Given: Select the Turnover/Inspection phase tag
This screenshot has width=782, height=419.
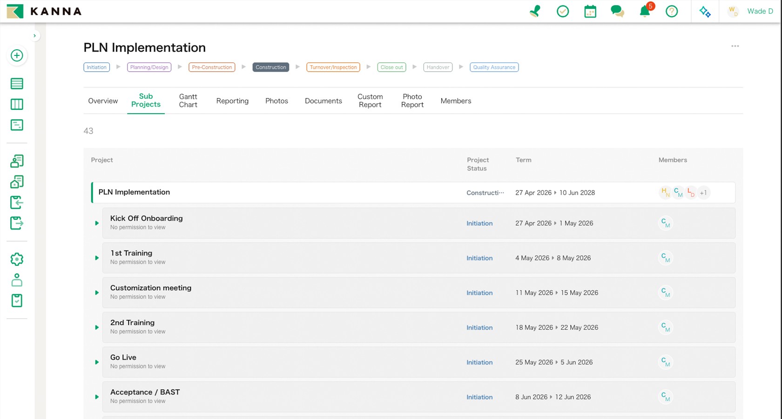Looking at the screenshot, I should [x=333, y=67].
